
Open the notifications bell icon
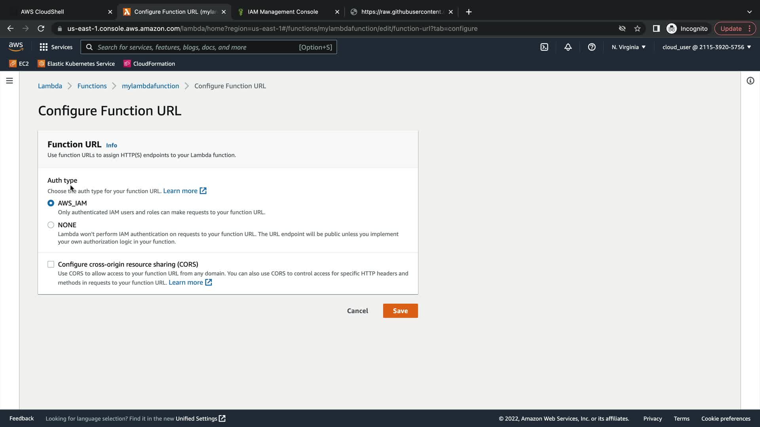[x=568, y=47]
